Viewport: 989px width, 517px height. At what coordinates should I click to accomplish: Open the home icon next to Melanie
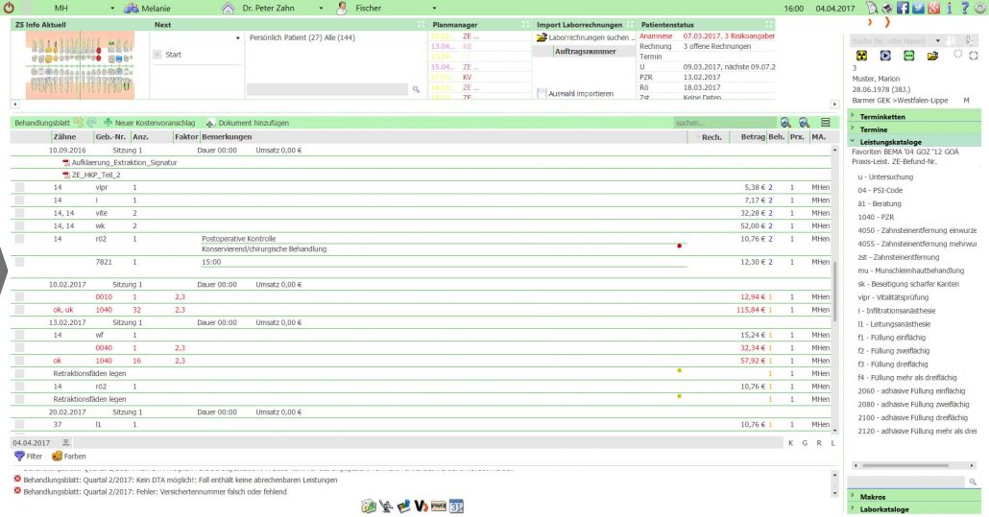pyautogui.click(x=228, y=8)
